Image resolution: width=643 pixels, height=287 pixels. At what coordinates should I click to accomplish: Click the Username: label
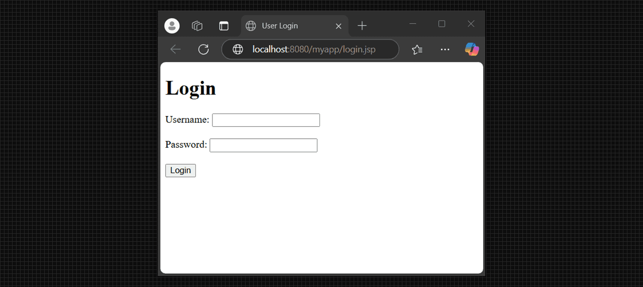pyautogui.click(x=187, y=120)
